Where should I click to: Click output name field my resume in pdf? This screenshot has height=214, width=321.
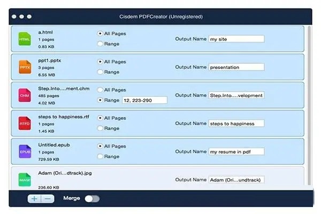pos(236,151)
